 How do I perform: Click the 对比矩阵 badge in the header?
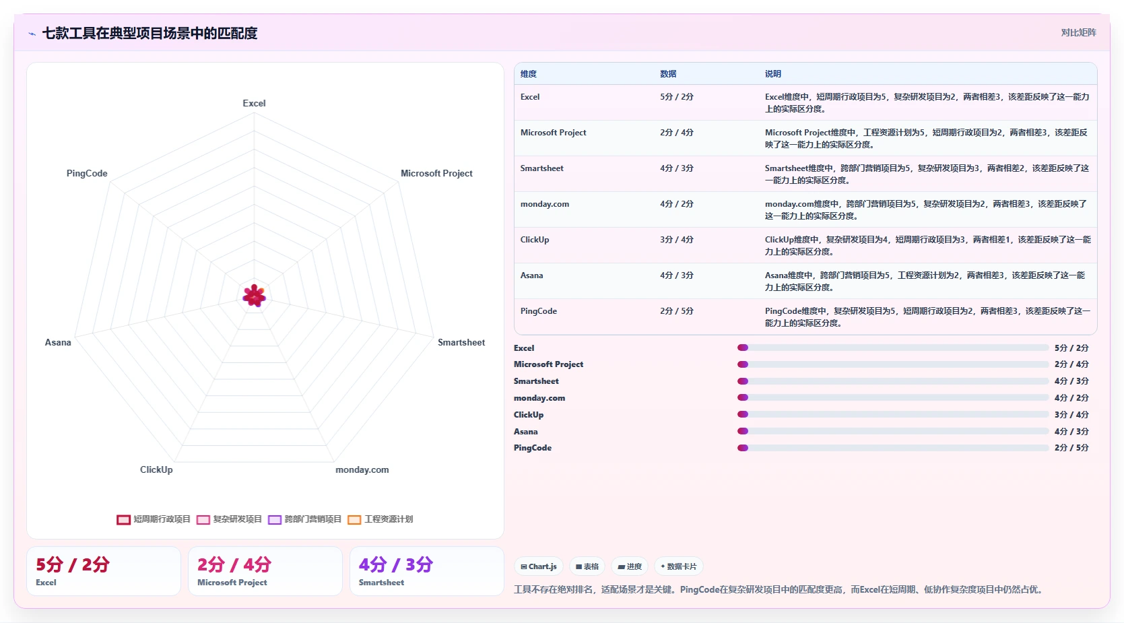[x=1078, y=32]
